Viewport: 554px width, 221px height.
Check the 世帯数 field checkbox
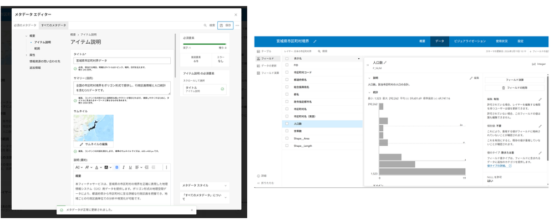[287, 131]
